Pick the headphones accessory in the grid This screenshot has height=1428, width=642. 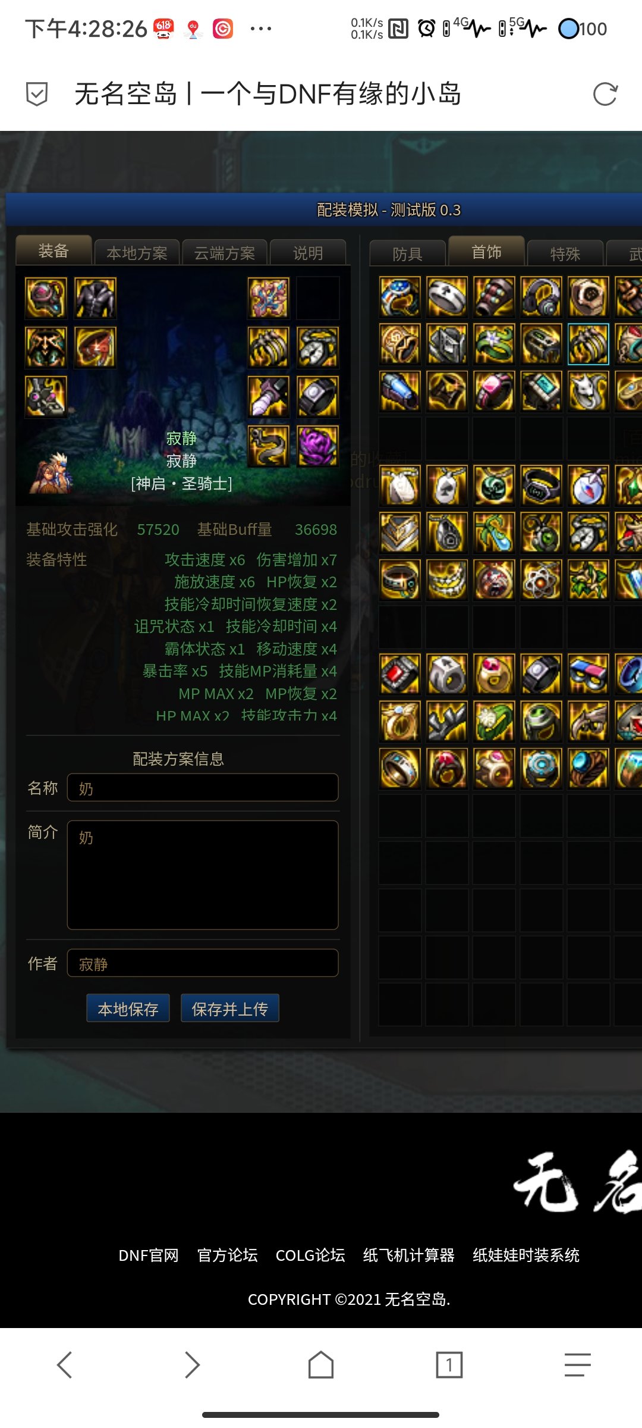click(541, 296)
